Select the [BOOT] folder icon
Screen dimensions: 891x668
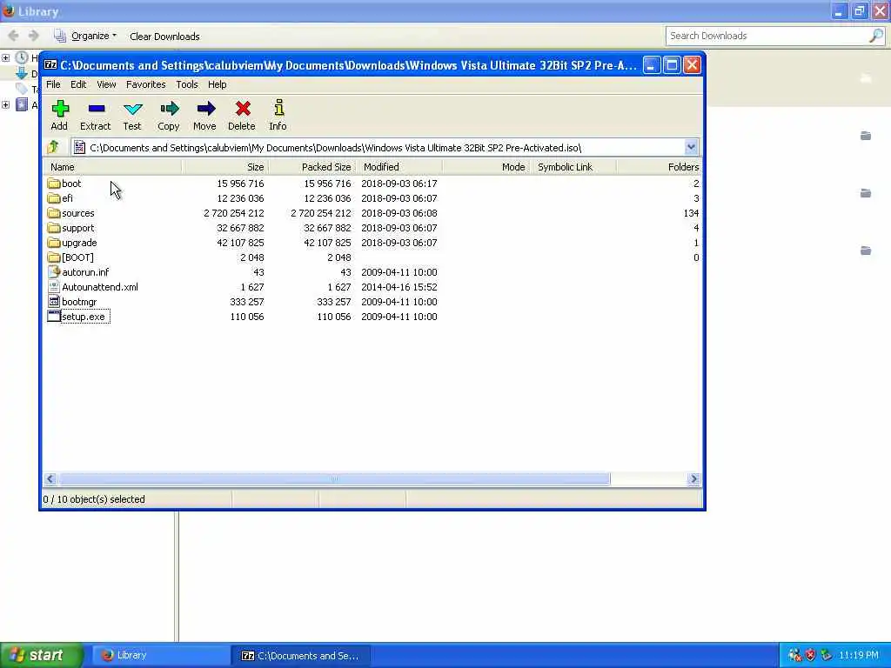tap(54, 257)
